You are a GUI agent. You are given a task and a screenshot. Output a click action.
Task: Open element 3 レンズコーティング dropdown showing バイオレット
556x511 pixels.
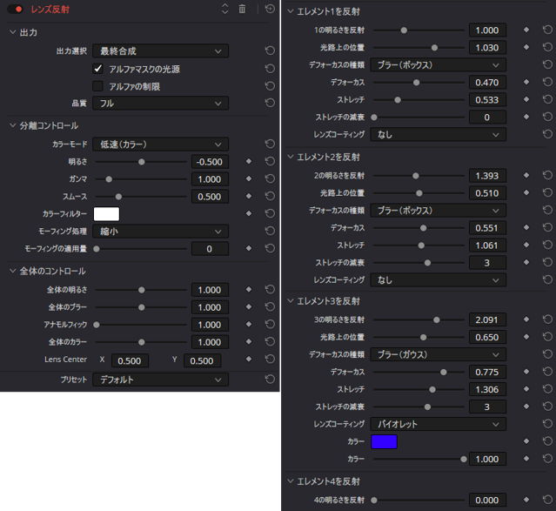click(x=438, y=424)
